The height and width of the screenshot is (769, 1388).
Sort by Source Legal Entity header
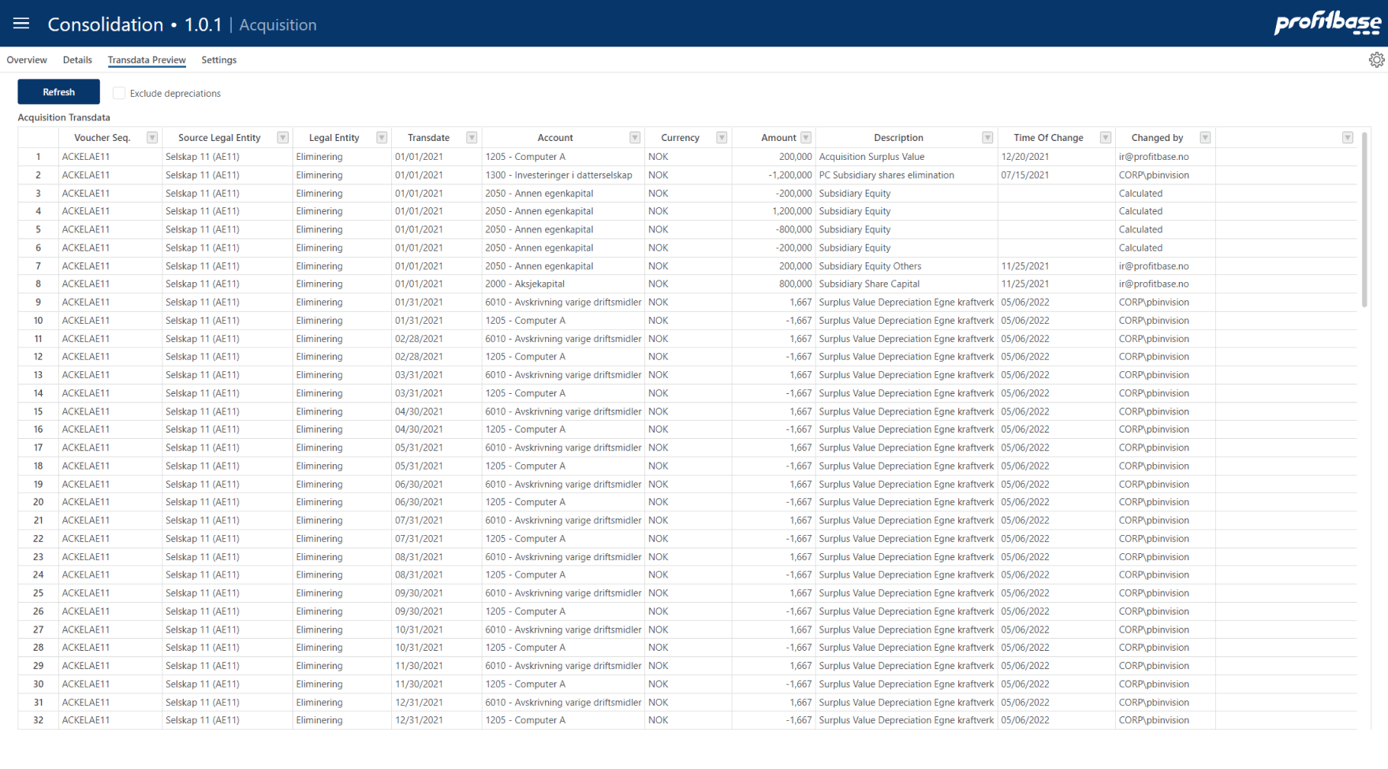point(219,138)
